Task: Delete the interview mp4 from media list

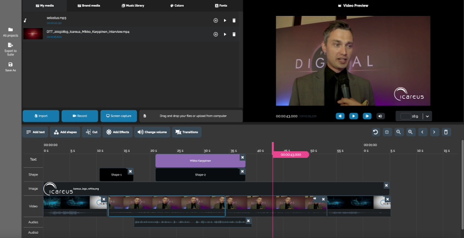Action: coord(234,35)
